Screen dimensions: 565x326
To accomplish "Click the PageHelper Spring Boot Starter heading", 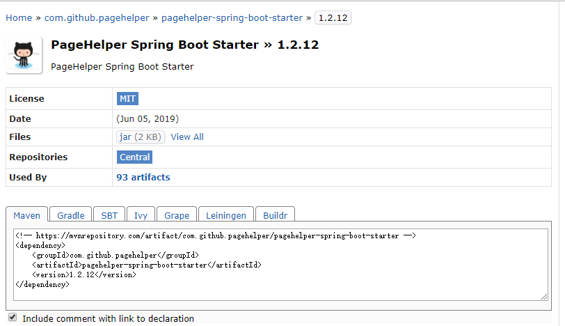I will [185, 45].
